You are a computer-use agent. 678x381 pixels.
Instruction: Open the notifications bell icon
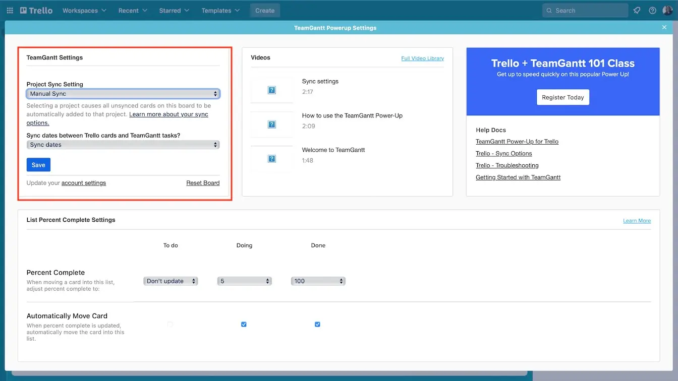[x=637, y=11]
